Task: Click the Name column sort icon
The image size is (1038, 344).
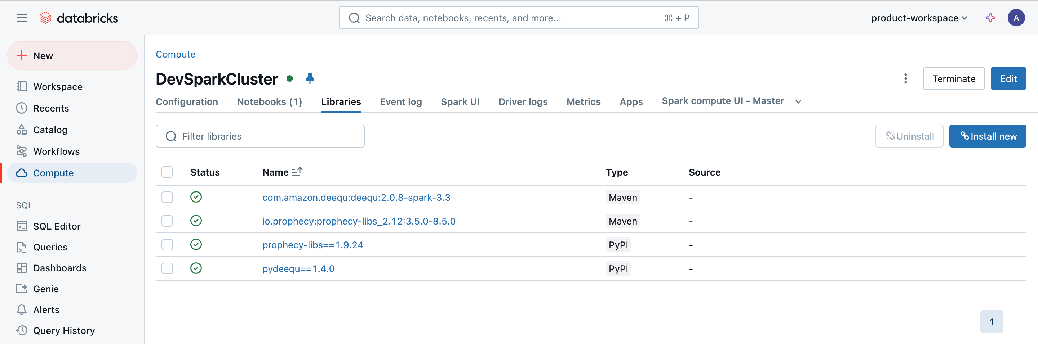Action: [297, 172]
